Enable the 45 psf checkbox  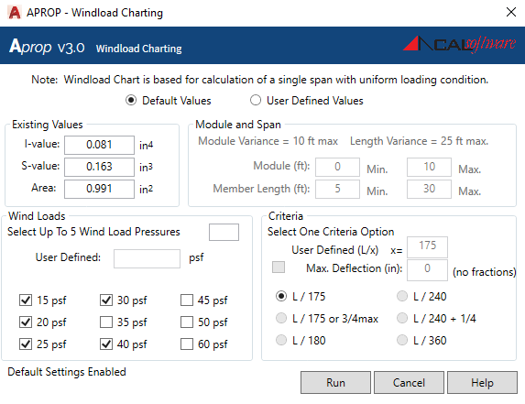(187, 300)
